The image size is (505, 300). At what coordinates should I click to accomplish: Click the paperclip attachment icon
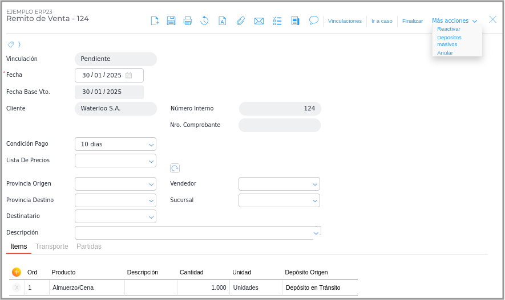pyautogui.click(x=241, y=21)
